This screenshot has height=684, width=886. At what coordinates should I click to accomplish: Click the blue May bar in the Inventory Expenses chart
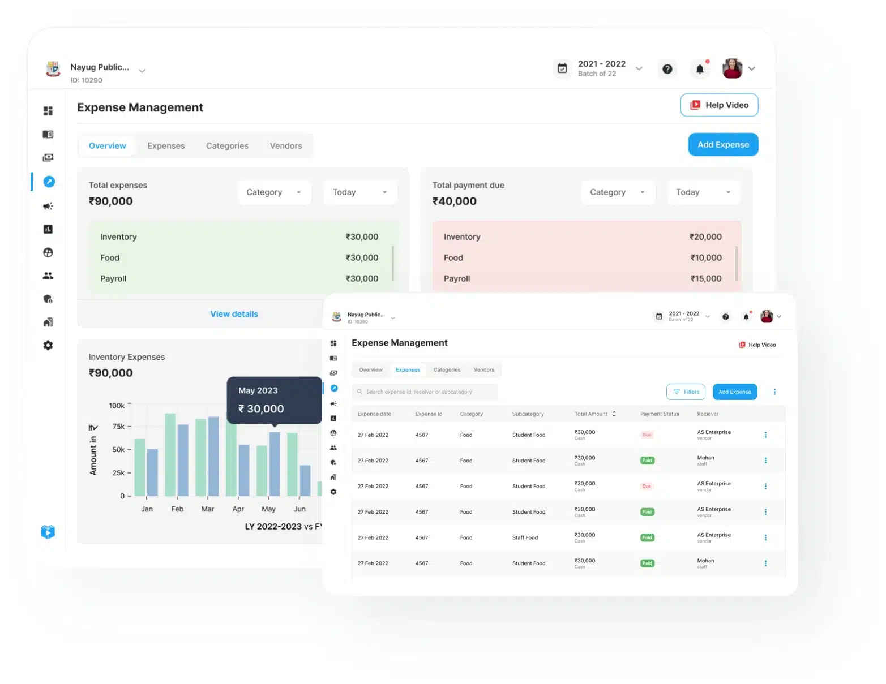(275, 464)
